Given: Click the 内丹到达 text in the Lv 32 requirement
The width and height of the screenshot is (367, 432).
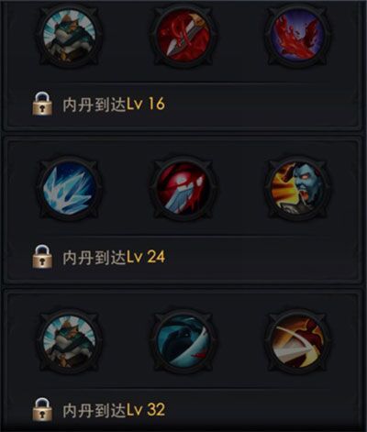Looking at the screenshot, I should pos(95,410).
